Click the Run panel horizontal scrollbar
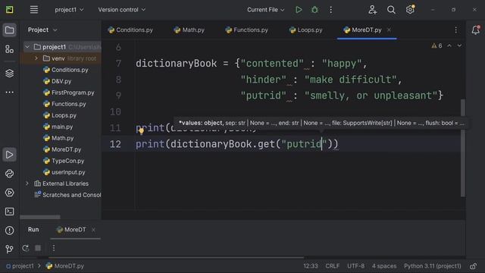The width and height of the screenshot is (485, 273). (x=177, y=258)
